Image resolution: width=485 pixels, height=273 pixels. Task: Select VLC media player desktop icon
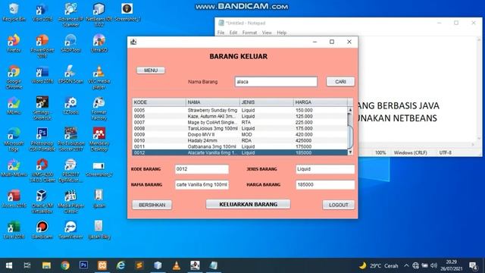[x=99, y=77]
